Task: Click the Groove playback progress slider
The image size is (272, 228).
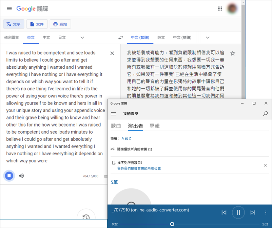Action: pyautogui.click(x=190, y=224)
